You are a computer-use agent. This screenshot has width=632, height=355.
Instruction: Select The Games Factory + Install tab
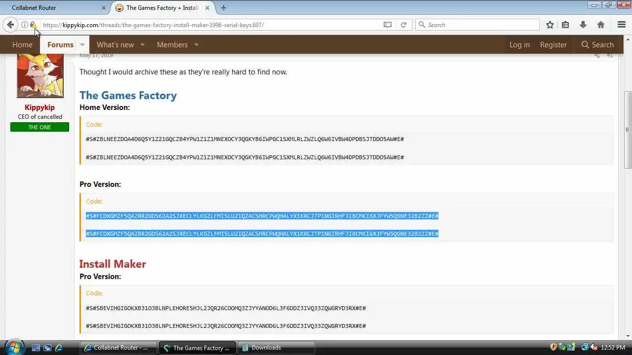162,8
